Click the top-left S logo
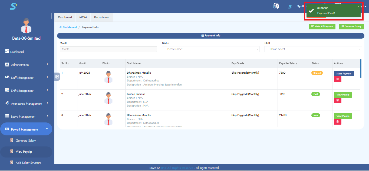This screenshot has height=171, width=369. [x=13, y=6]
